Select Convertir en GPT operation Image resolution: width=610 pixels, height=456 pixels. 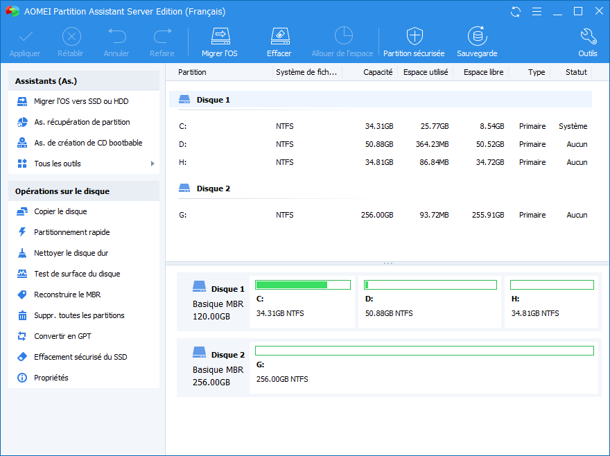pyautogui.click(x=62, y=336)
